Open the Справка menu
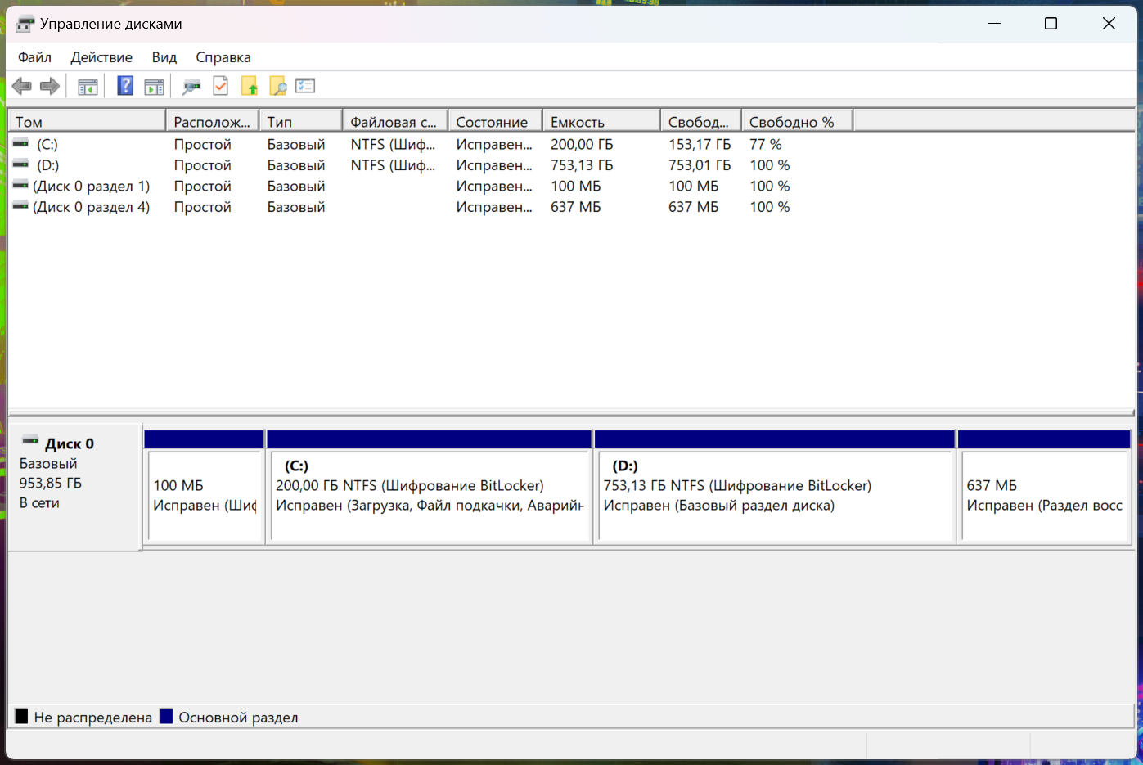The height and width of the screenshot is (765, 1143). 223,57
